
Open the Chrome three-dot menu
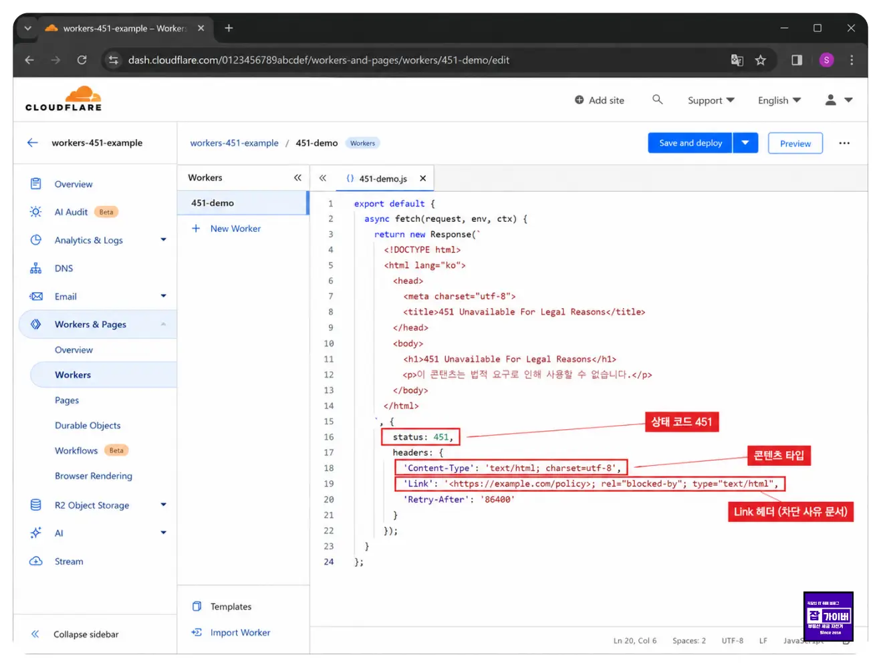[852, 60]
